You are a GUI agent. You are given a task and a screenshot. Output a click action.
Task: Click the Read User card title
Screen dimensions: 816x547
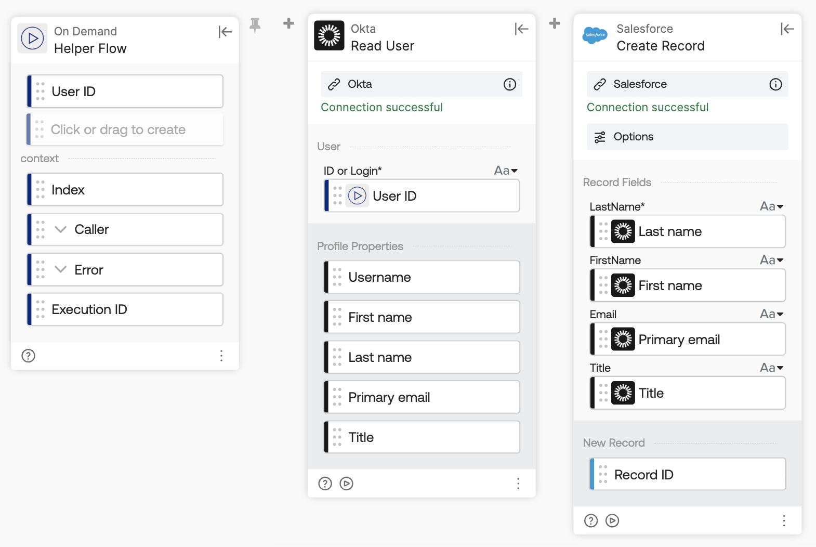pyautogui.click(x=383, y=46)
